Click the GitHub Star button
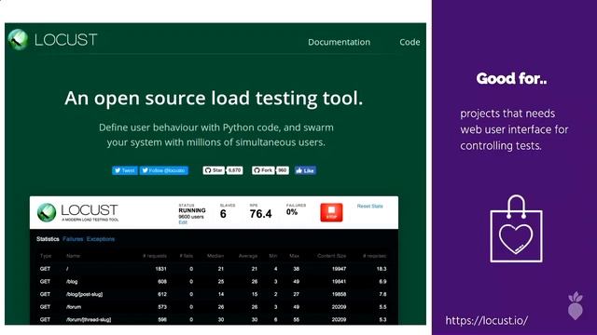 [x=214, y=170]
